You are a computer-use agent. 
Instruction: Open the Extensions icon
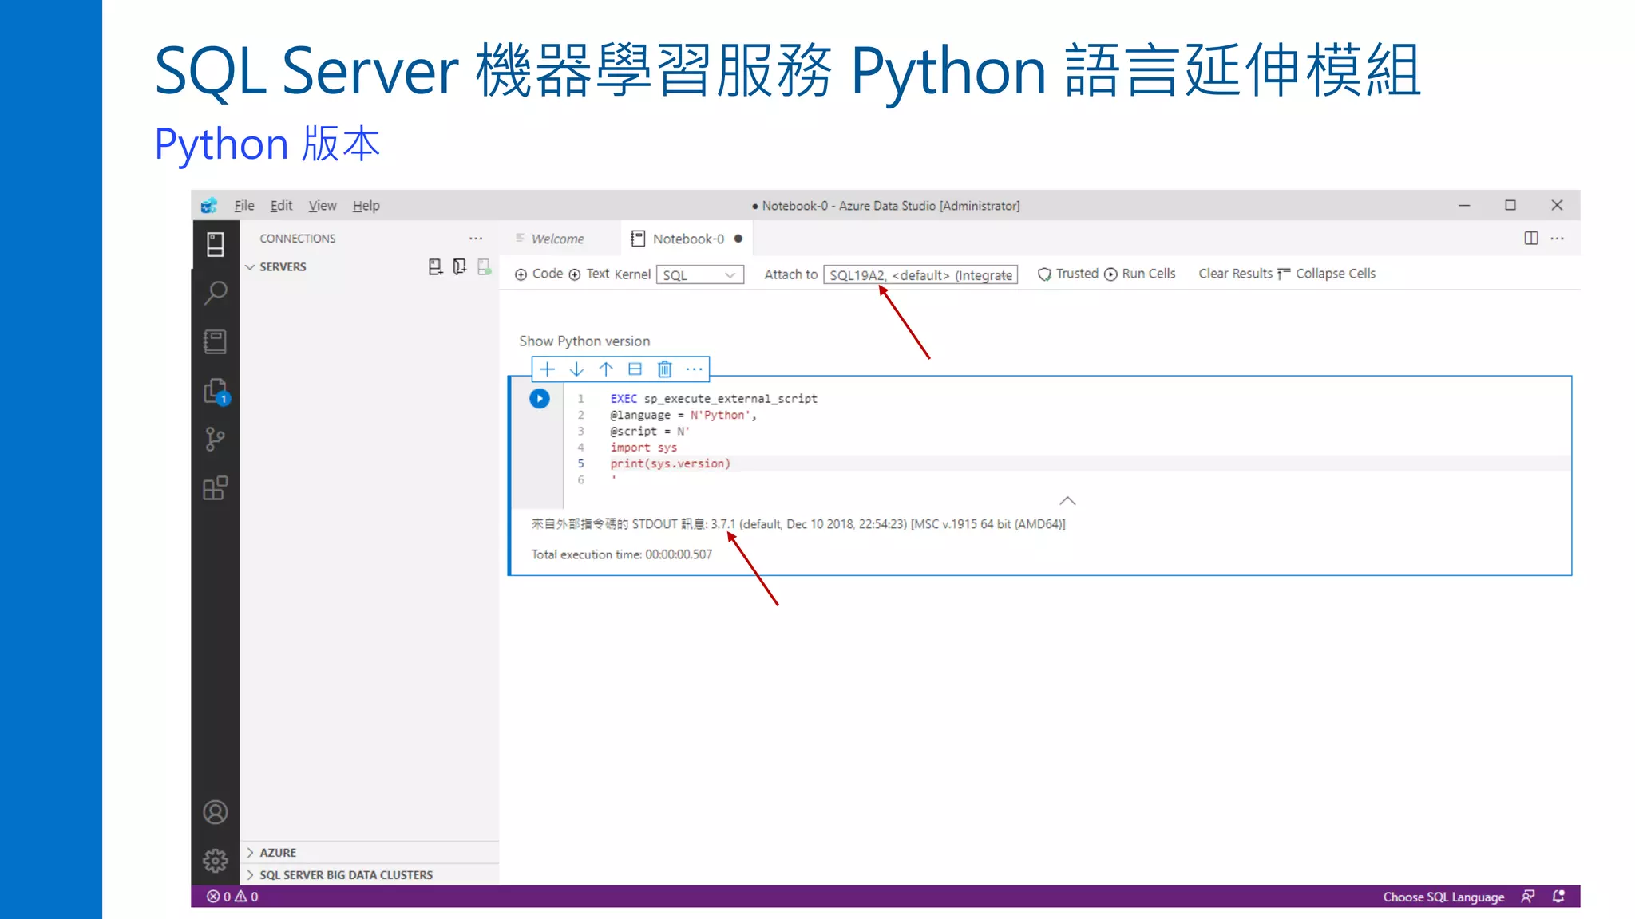pyautogui.click(x=215, y=488)
